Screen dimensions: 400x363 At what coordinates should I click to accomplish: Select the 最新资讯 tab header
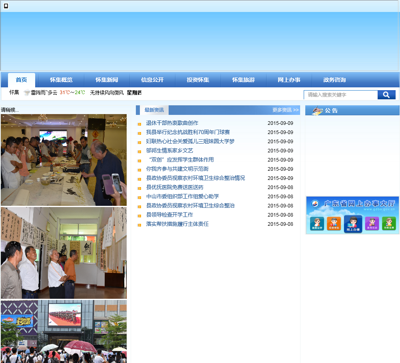point(154,110)
